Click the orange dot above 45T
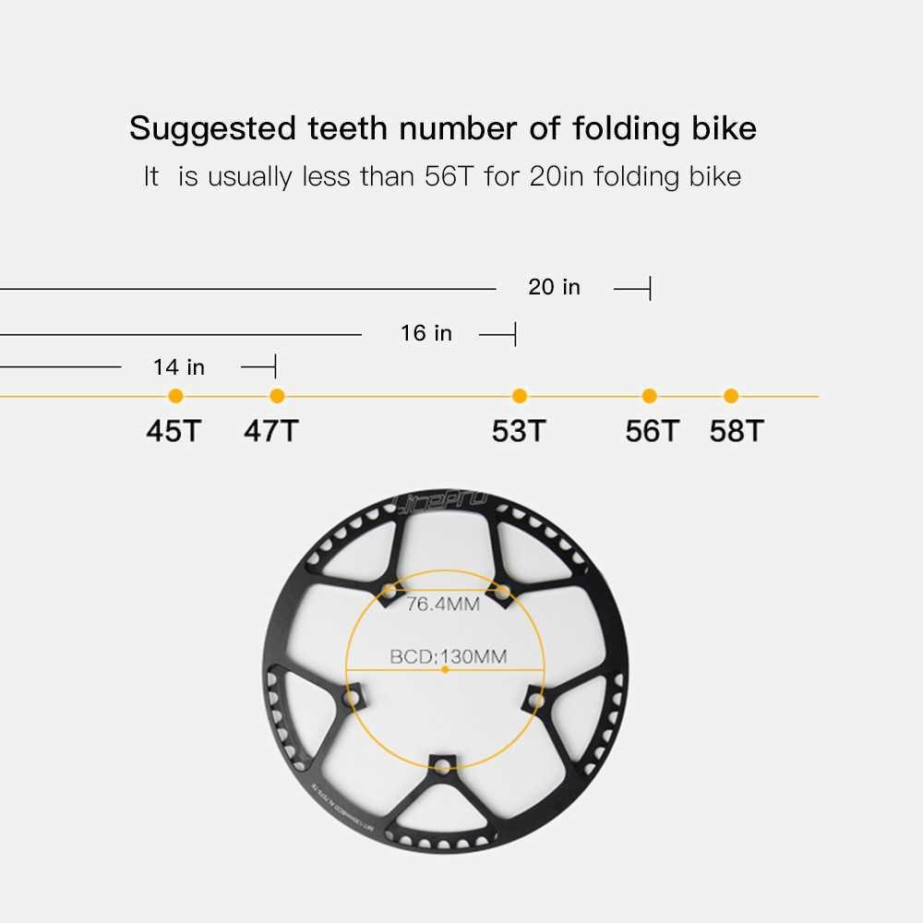Viewport: 923px width, 923px height. (x=176, y=396)
